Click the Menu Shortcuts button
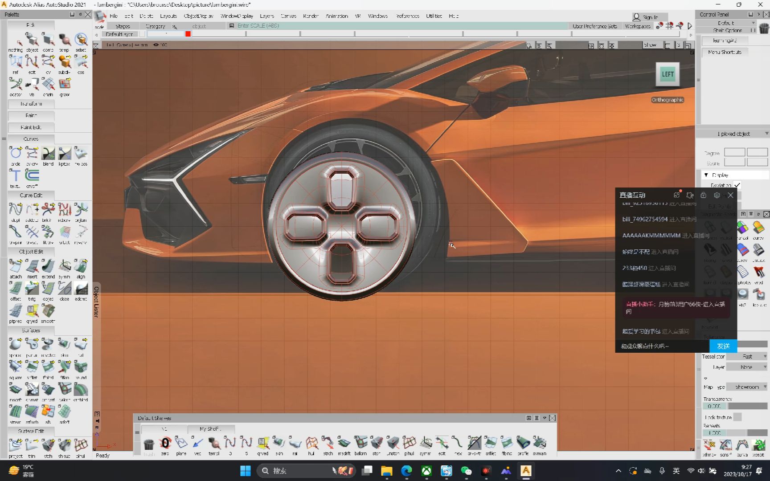The image size is (770, 481). pyautogui.click(x=725, y=52)
